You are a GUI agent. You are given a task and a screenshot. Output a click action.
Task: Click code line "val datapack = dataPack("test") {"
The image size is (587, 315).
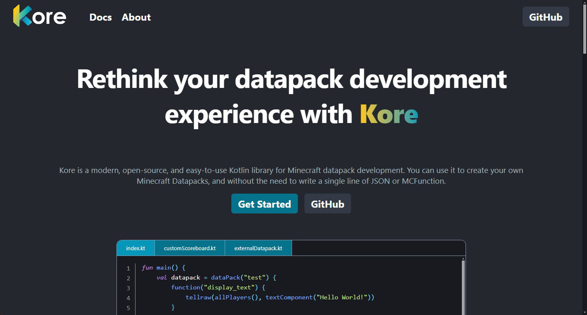[x=216, y=277]
